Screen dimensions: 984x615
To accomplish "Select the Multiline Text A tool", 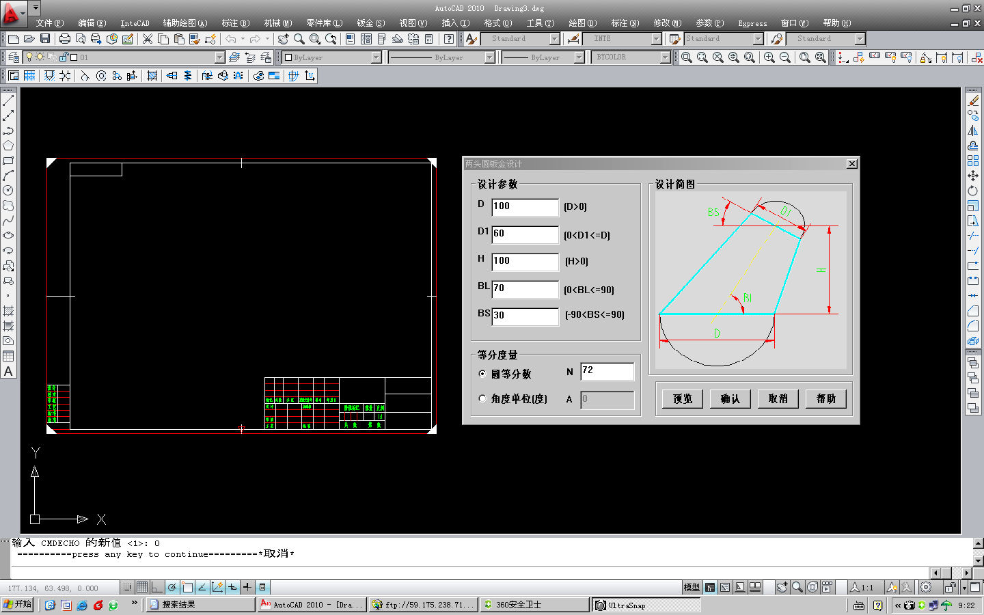I will tap(8, 371).
